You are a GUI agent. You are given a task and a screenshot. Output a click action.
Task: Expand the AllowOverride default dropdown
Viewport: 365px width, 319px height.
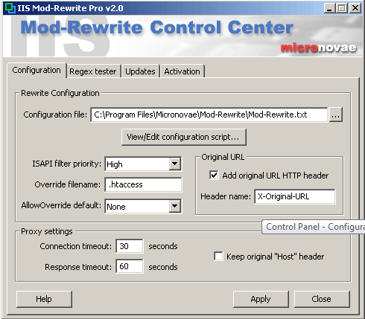175,206
